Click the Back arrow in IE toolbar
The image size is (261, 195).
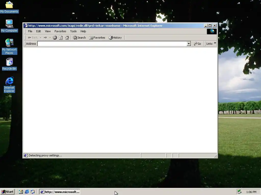[33, 38]
